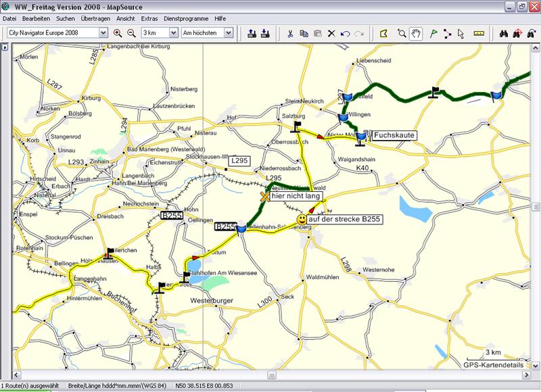
Task: Click the Zoom In magnifier icon
Action: [x=118, y=33]
